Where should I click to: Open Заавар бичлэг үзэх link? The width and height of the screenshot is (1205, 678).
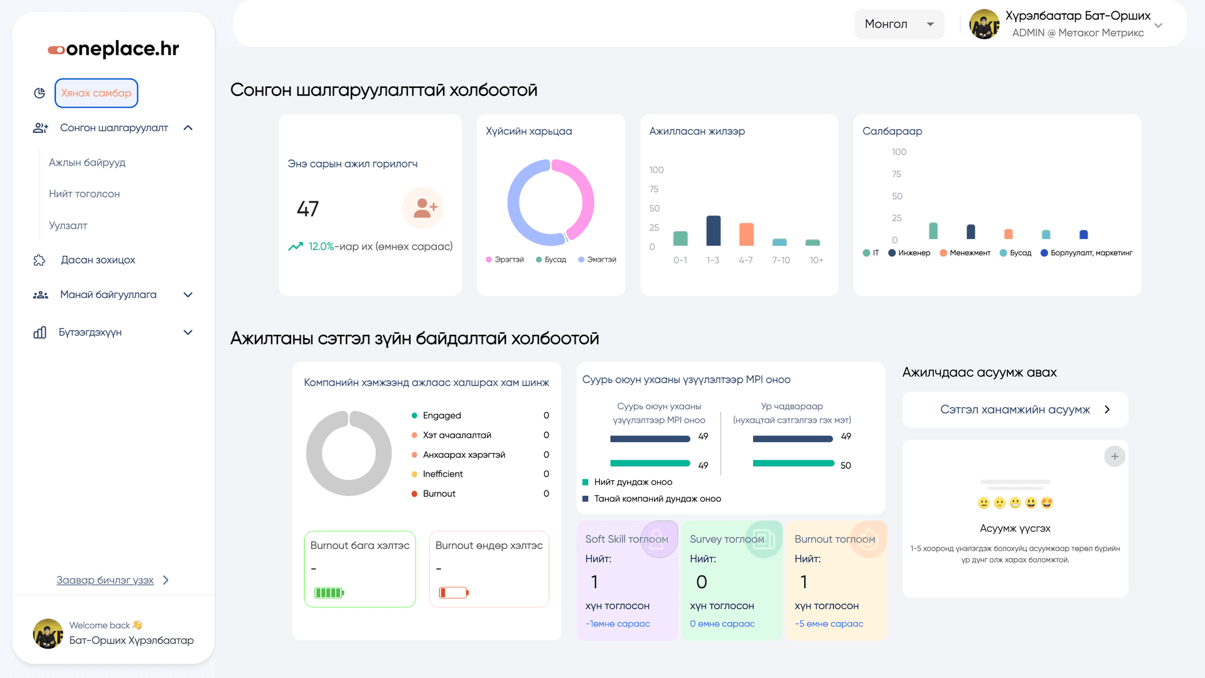pyautogui.click(x=105, y=580)
